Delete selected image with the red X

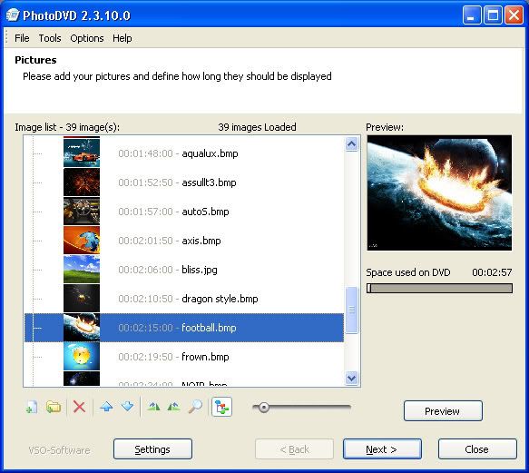pyautogui.click(x=79, y=407)
